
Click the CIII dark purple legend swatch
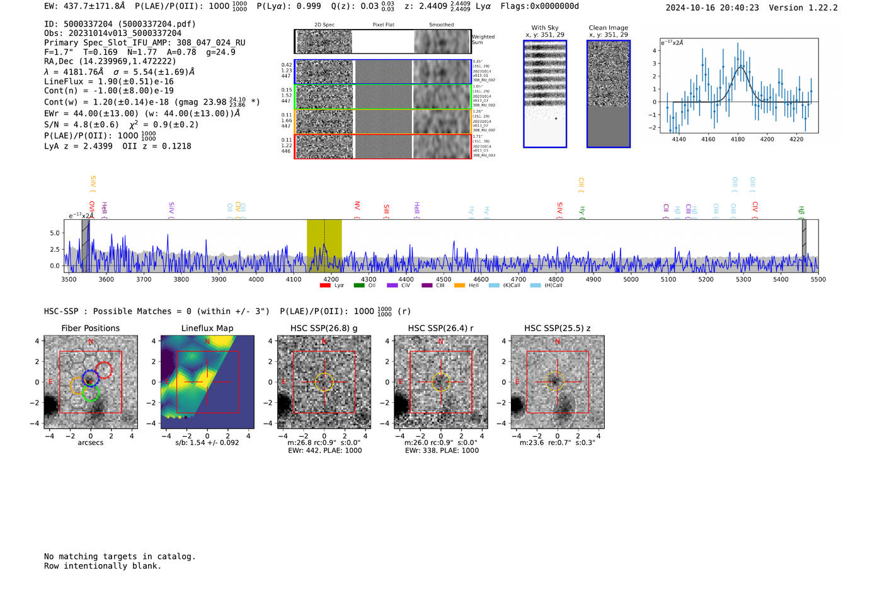click(427, 286)
